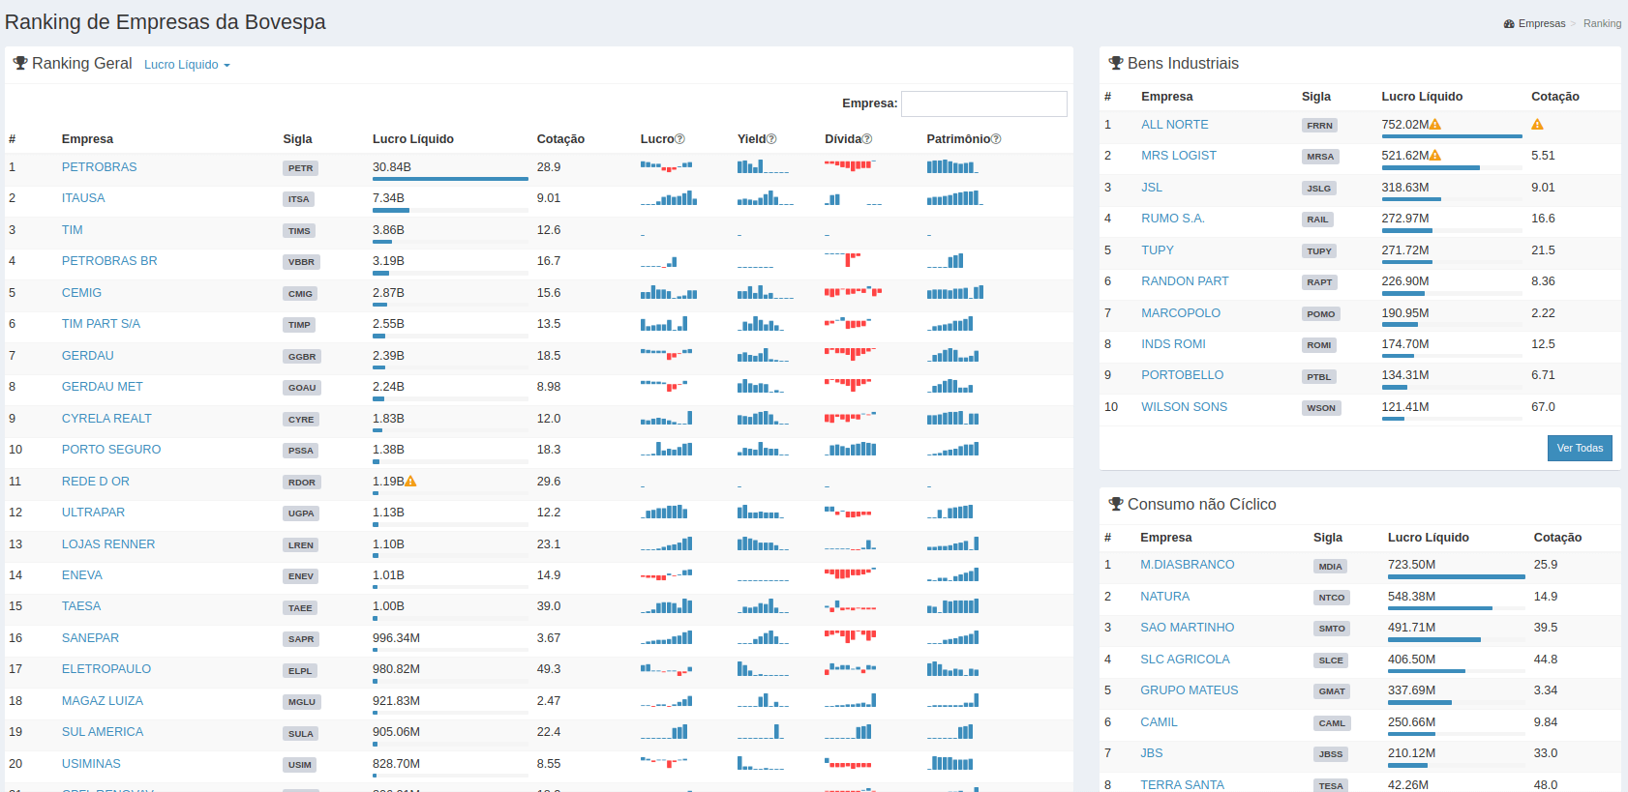Click the trophy icon beside Consumo não Cíclico
The height and width of the screenshot is (792, 1628).
click(x=1116, y=504)
